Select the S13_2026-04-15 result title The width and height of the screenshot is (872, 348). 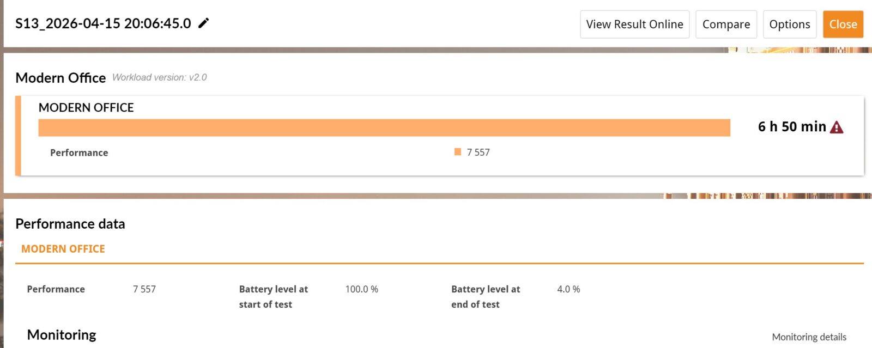[x=103, y=23]
